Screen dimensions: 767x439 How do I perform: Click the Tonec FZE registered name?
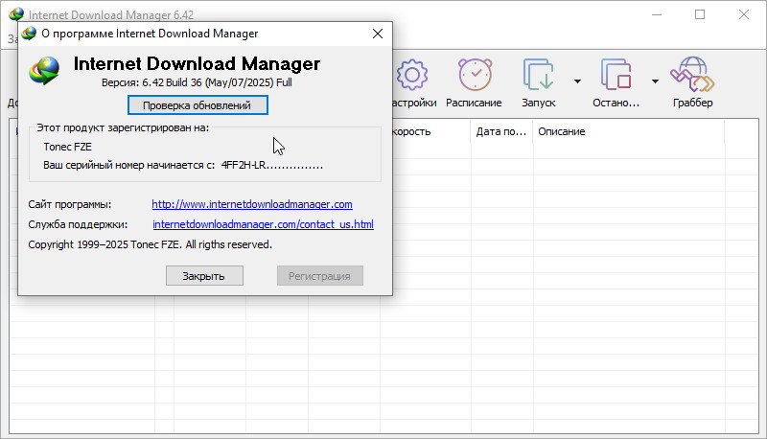click(x=67, y=147)
